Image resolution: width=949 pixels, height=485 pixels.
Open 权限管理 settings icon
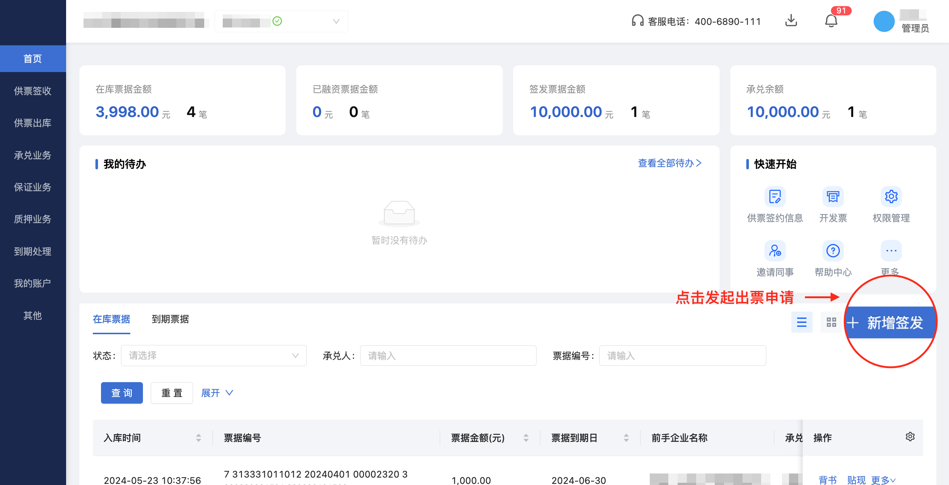(891, 197)
